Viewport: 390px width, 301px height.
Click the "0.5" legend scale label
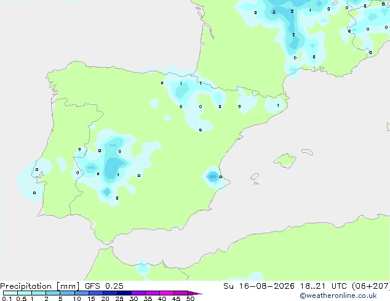point(21,299)
